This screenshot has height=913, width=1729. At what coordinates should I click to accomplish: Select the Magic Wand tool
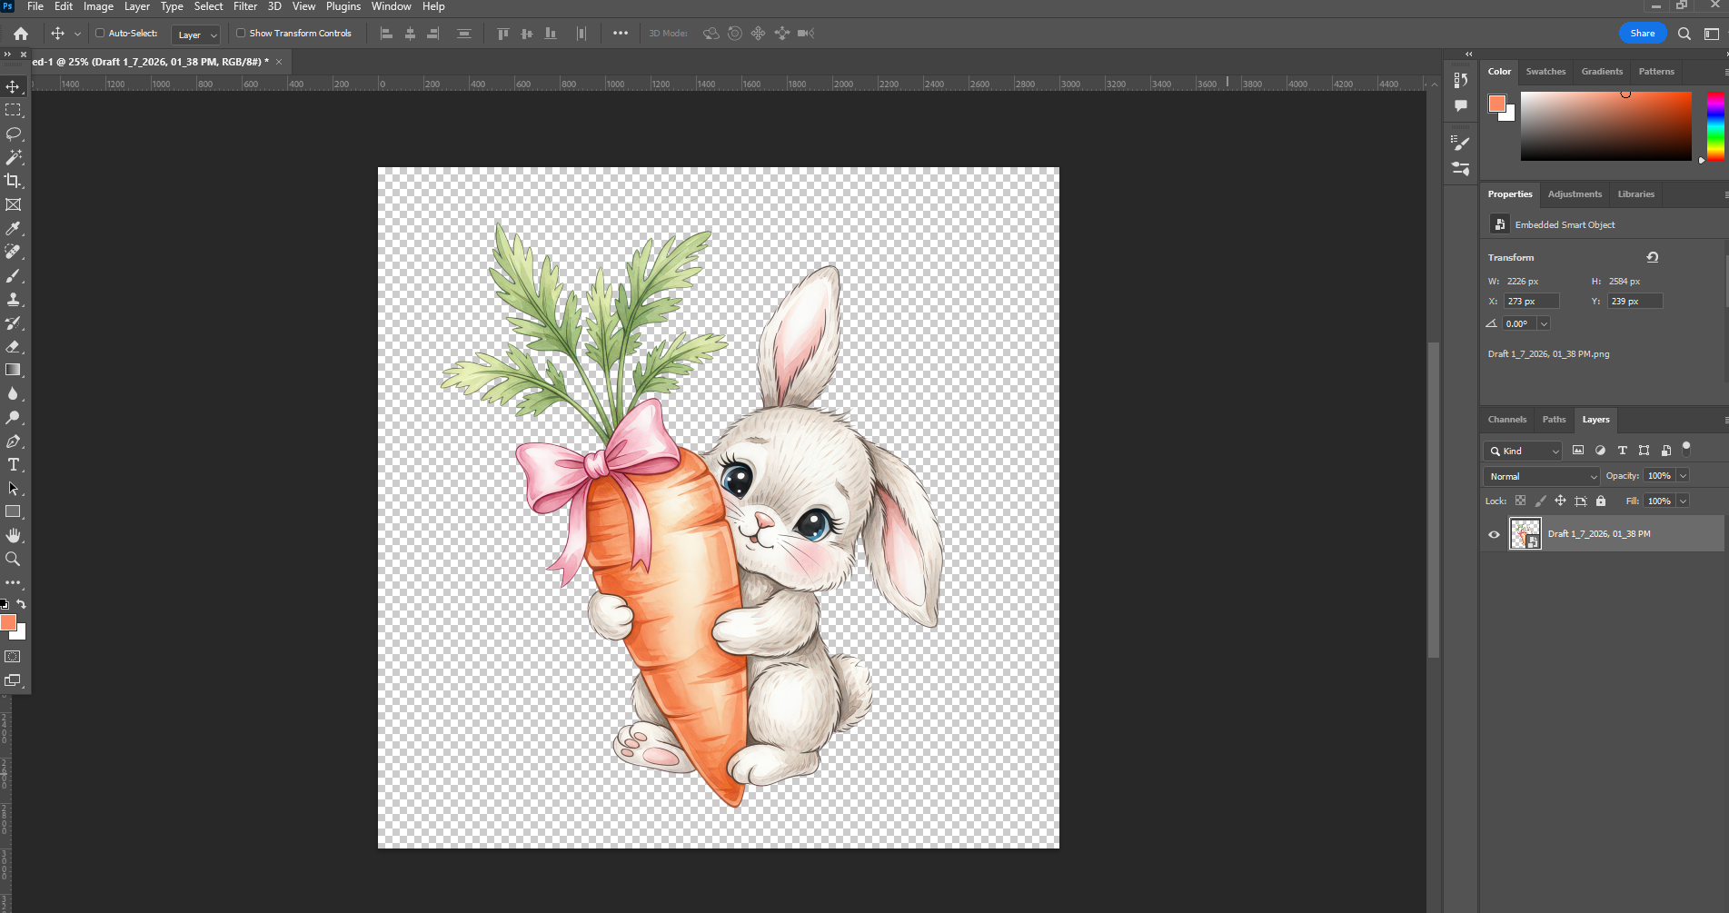click(x=13, y=157)
